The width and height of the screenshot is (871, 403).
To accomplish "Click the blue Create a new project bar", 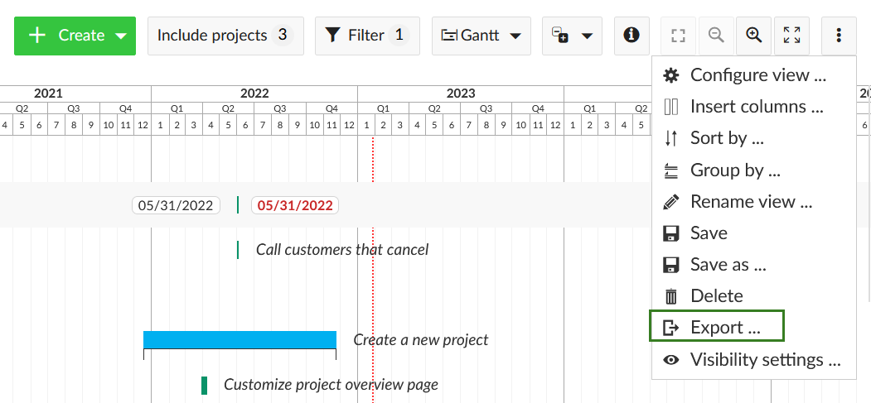I will click(x=240, y=340).
